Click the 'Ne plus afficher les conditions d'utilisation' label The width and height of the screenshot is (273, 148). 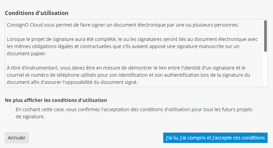coord(56,100)
